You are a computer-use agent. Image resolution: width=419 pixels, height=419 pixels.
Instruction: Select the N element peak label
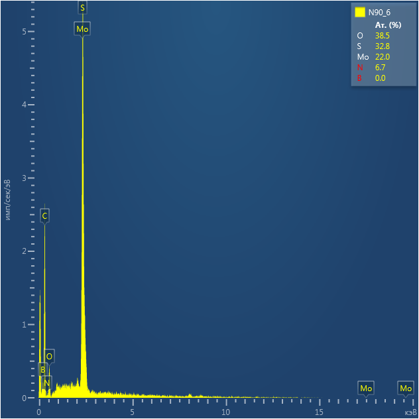click(x=46, y=383)
